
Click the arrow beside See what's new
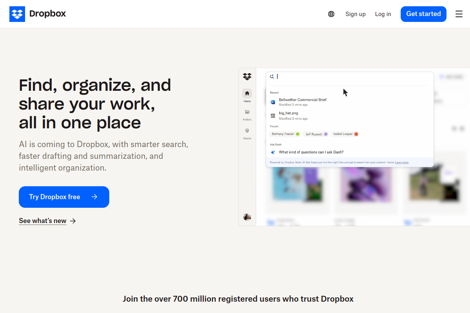click(x=73, y=221)
